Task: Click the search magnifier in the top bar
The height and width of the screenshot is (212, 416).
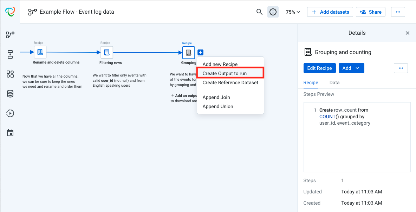Action: [x=259, y=12]
